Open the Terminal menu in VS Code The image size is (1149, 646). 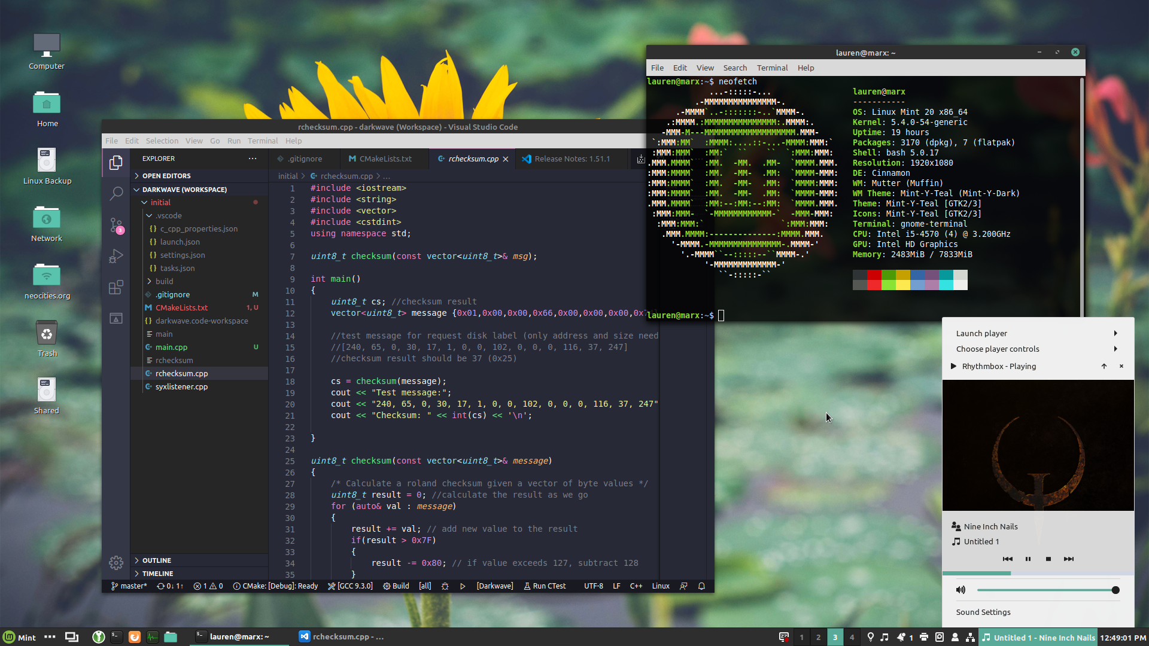pyautogui.click(x=262, y=141)
